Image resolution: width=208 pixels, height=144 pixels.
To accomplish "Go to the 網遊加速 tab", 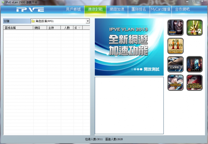I will click(117, 9).
